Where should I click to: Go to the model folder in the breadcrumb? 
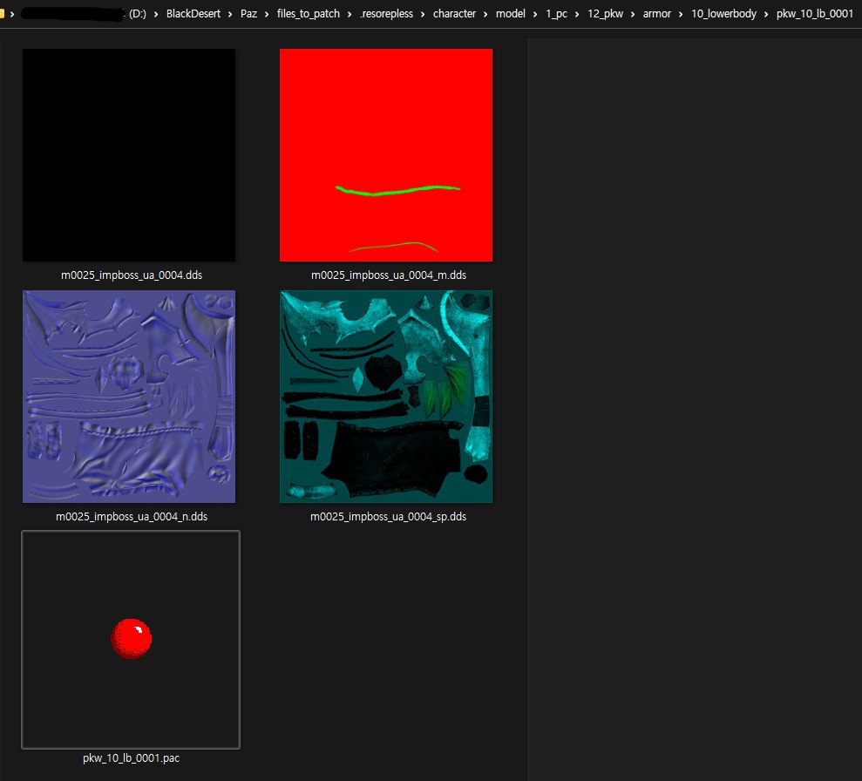click(x=511, y=14)
